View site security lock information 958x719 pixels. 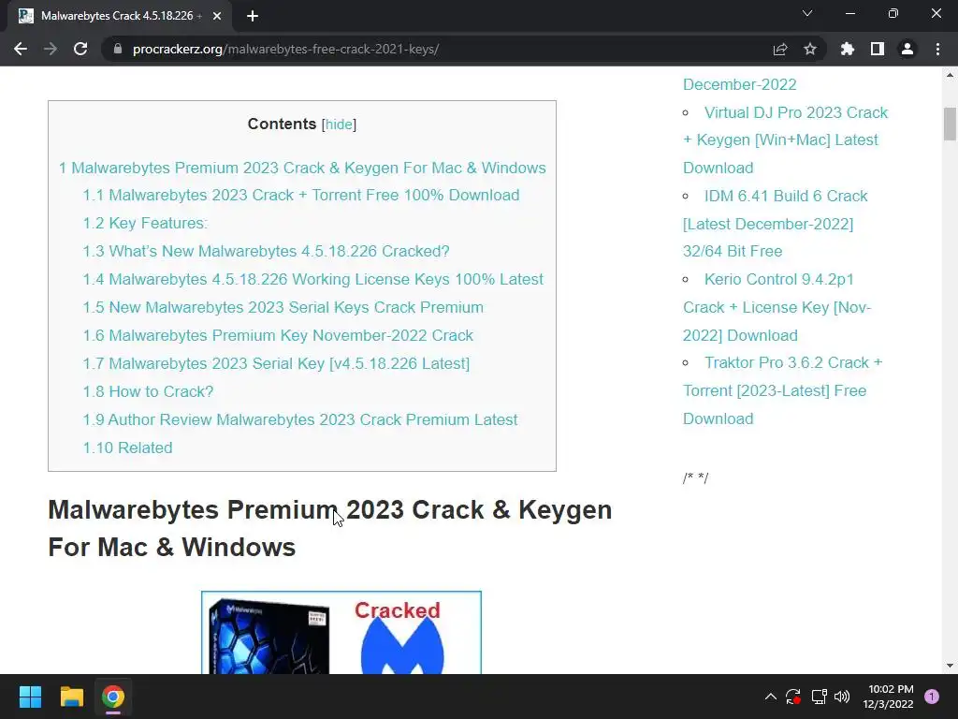[x=118, y=49]
